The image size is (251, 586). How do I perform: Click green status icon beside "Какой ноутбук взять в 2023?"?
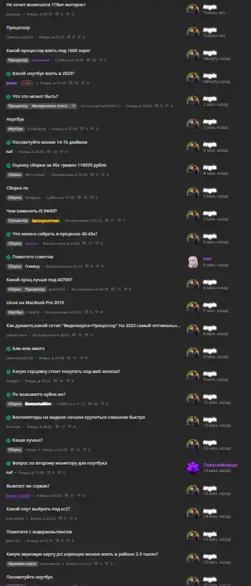[x=9, y=74]
